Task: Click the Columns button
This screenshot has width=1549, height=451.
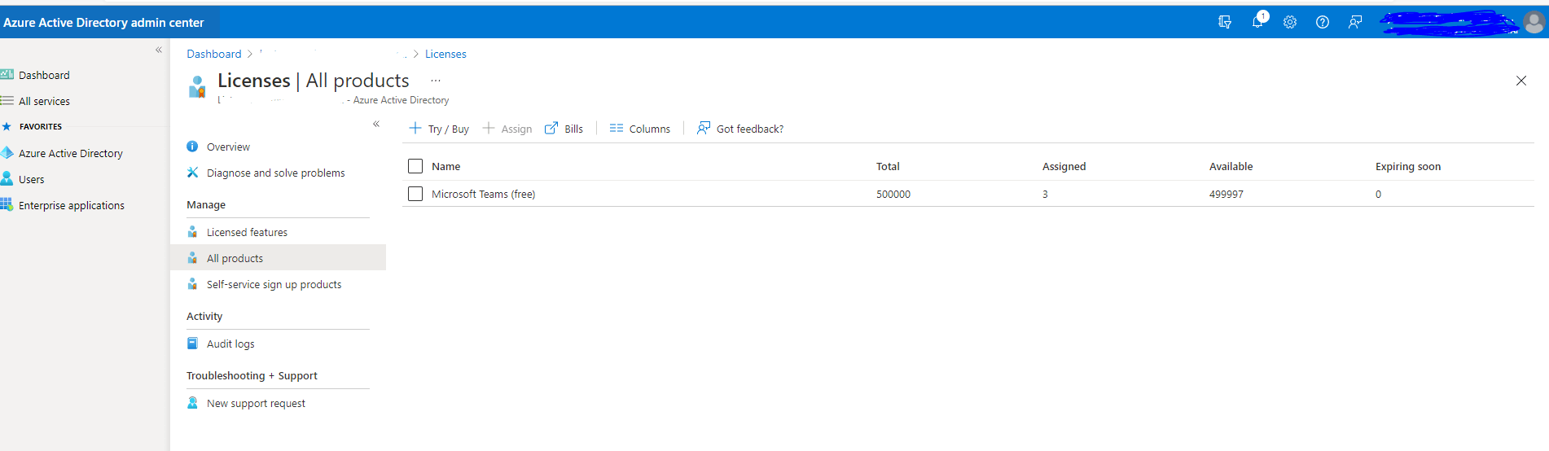Action: click(640, 129)
